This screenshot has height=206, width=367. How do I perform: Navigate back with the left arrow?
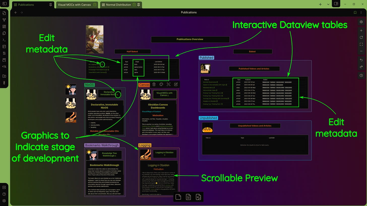(x=16, y=12)
